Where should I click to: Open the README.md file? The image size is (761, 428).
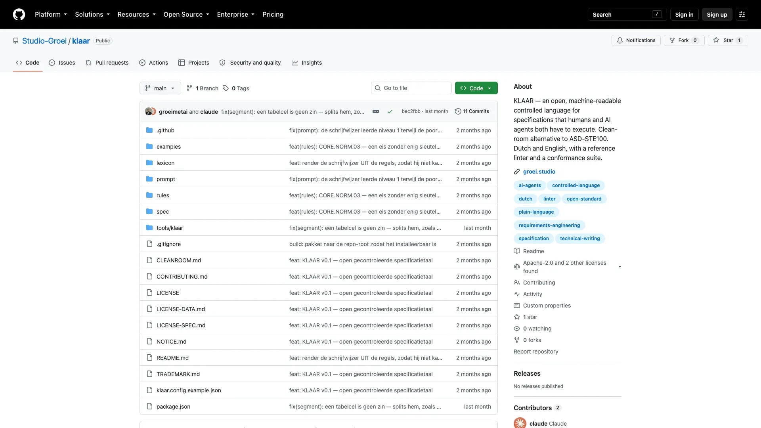172,358
